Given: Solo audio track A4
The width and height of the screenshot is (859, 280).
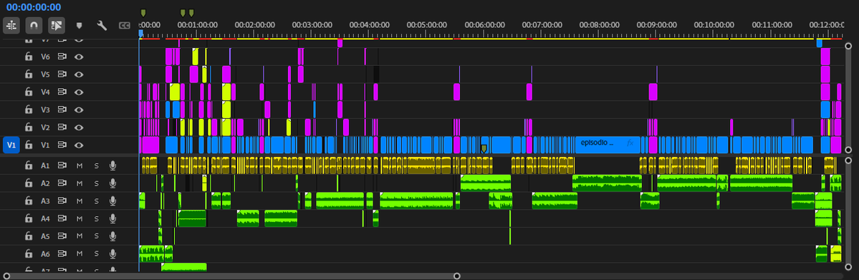Looking at the screenshot, I should tap(97, 218).
